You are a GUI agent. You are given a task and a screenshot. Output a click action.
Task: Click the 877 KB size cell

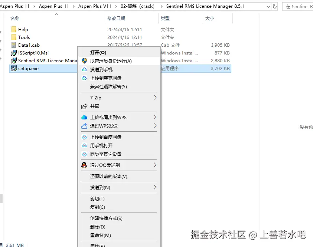(222, 53)
